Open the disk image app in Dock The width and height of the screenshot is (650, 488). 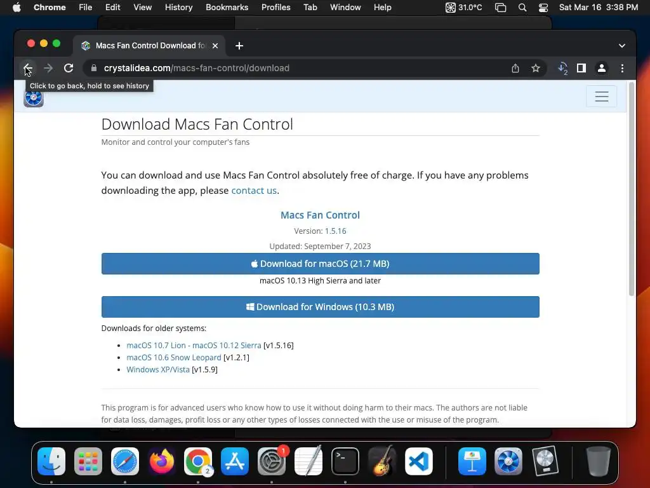click(x=545, y=461)
